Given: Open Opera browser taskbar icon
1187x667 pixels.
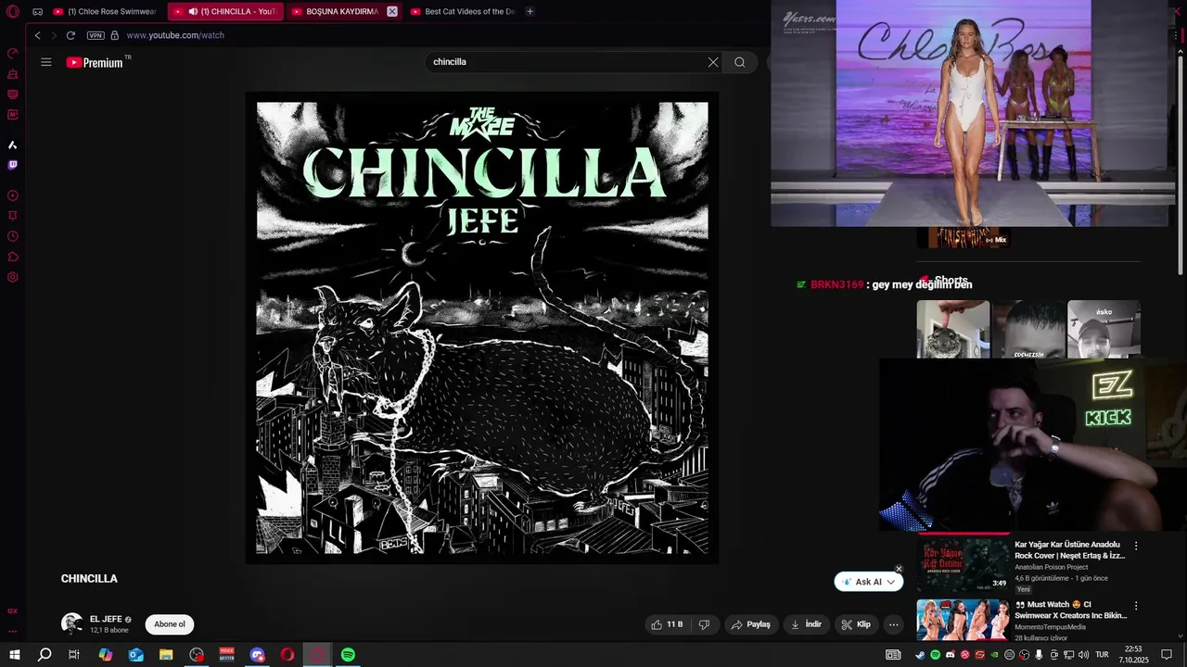Looking at the screenshot, I should pyautogui.click(x=287, y=655).
